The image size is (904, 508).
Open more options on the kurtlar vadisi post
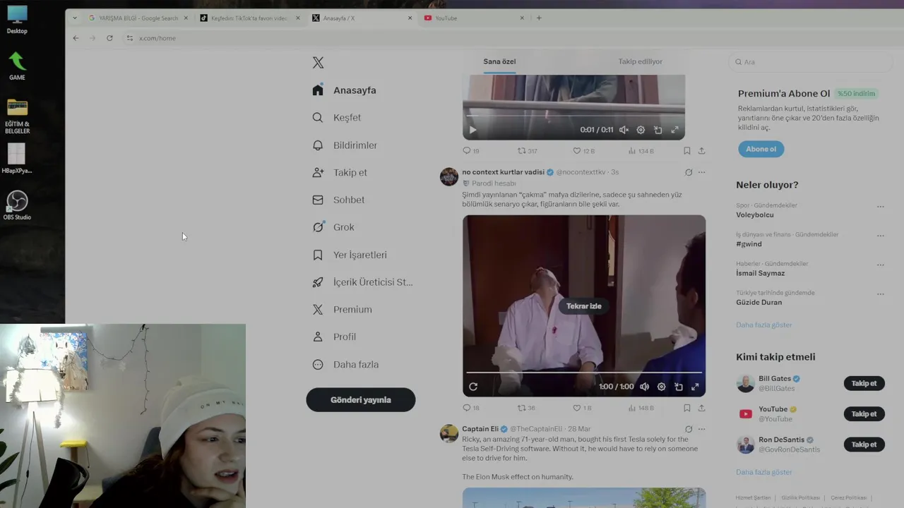tap(701, 172)
